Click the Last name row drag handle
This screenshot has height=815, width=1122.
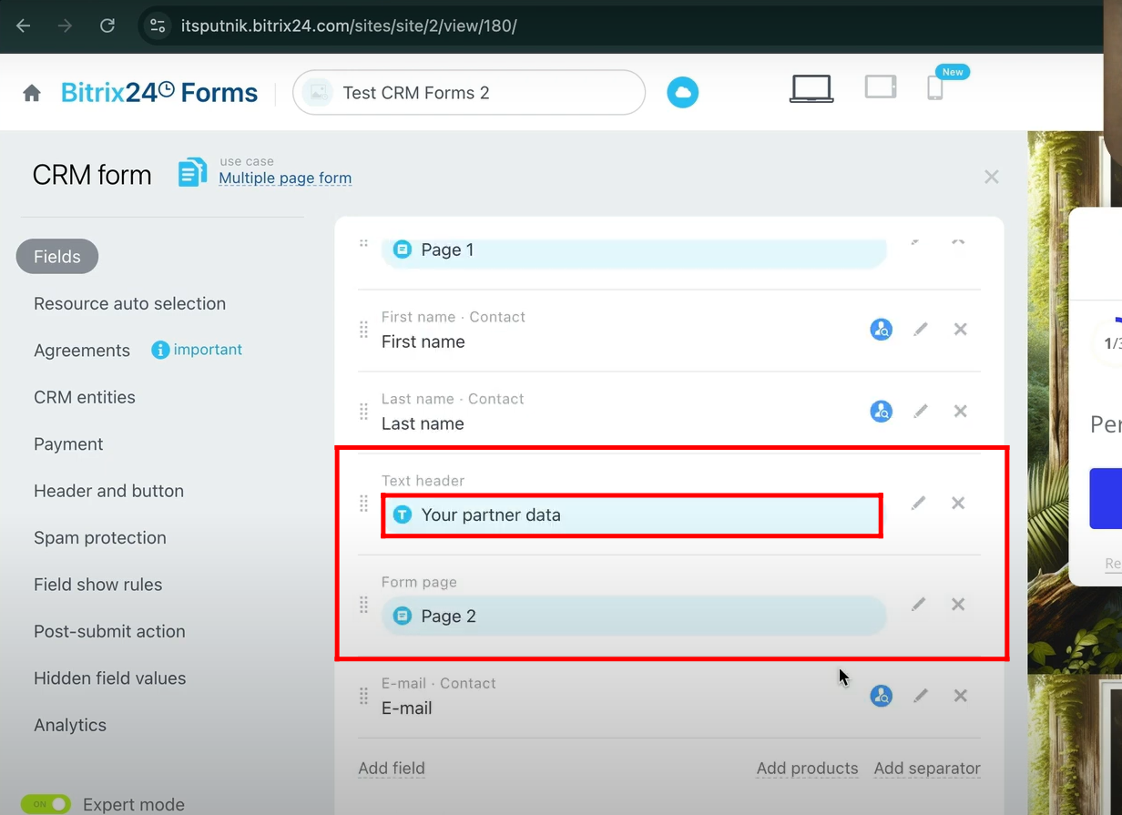click(x=363, y=412)
